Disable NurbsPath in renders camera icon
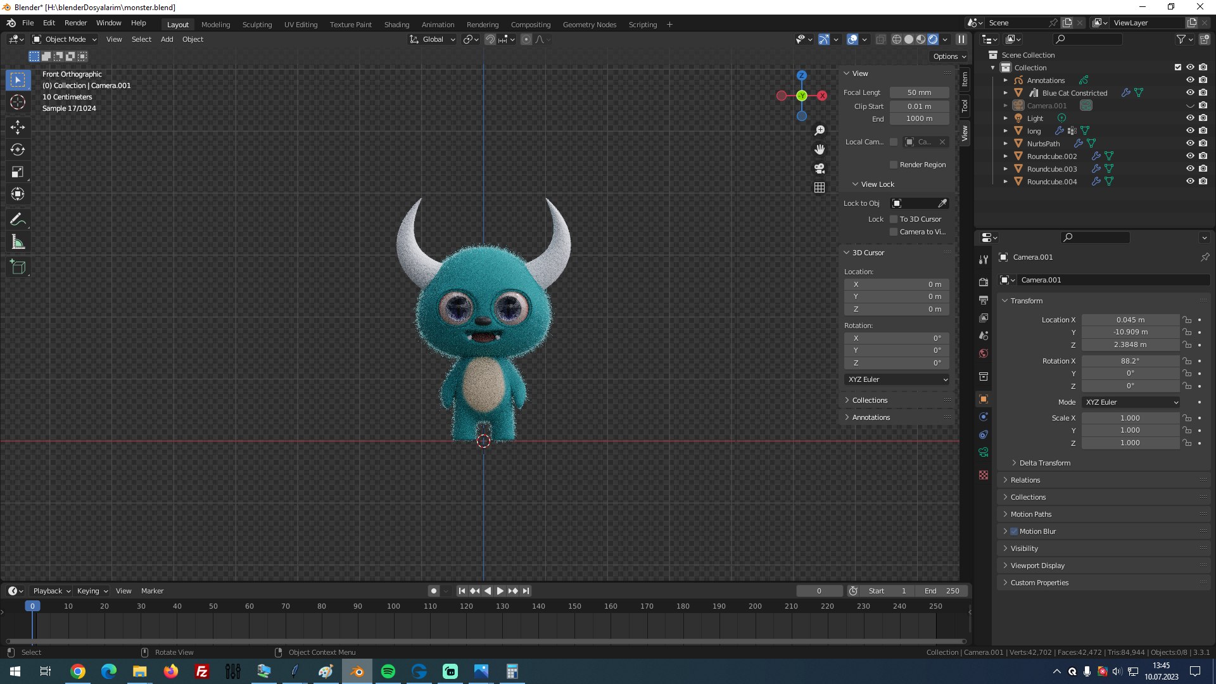The width and height of the screenshot is (1216, 684). [x=1203, y=143]
